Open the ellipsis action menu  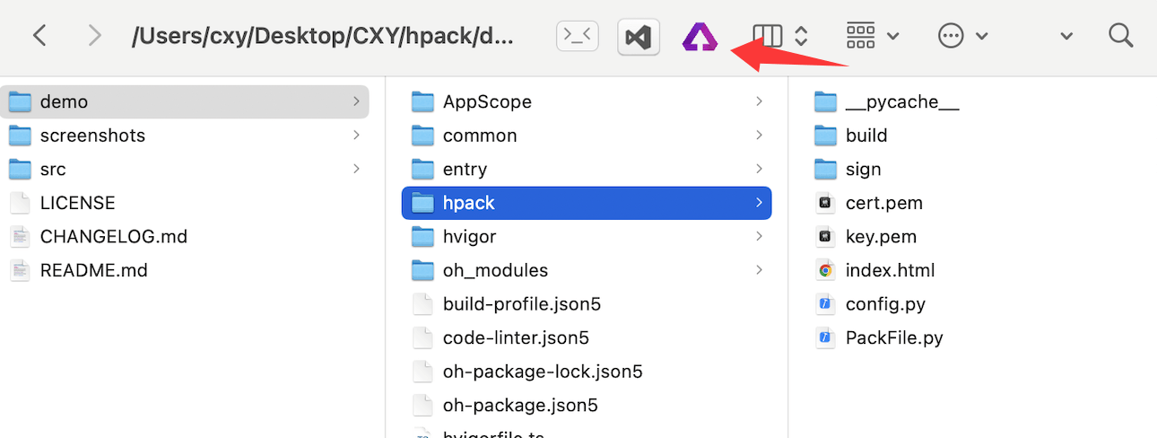click(962, 36)
